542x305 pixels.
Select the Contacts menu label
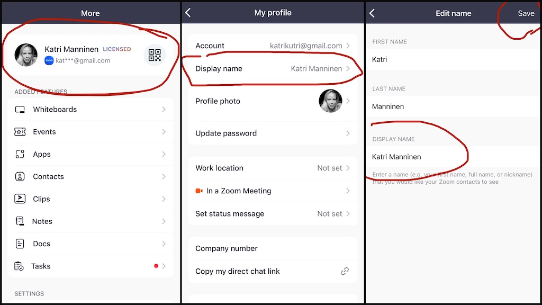coord(48,177)
